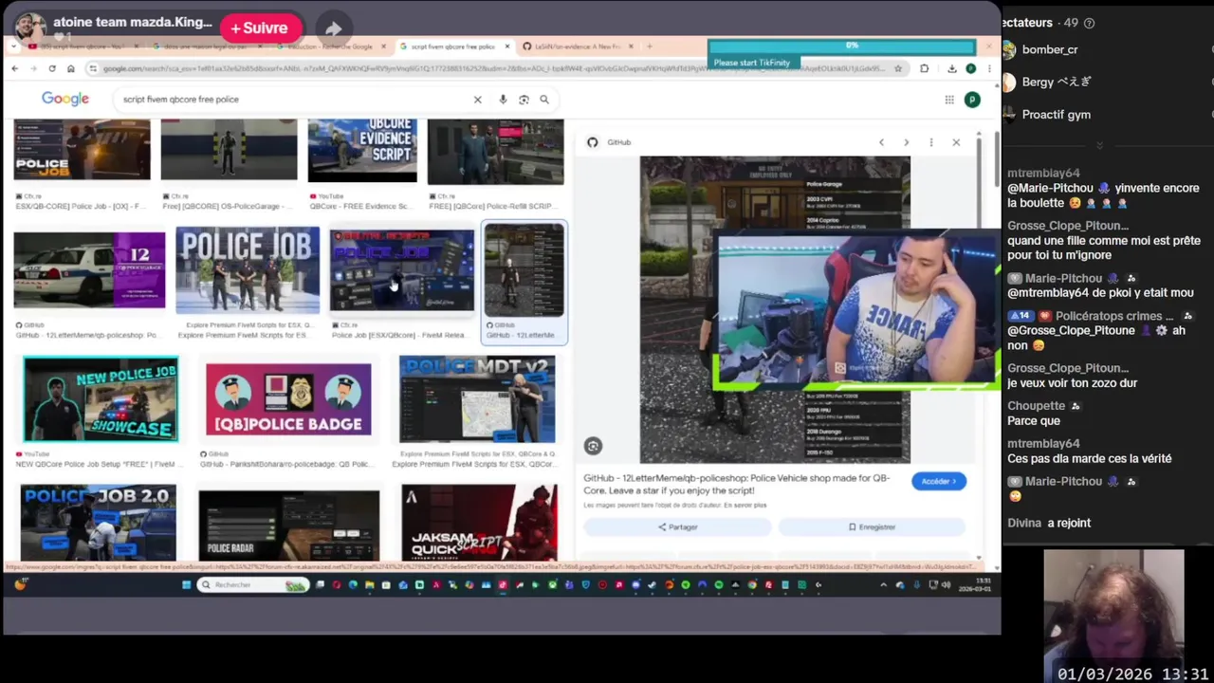Expand the spectators list chevron
The image size is (1214, 683).
[x=1099, y=145]
